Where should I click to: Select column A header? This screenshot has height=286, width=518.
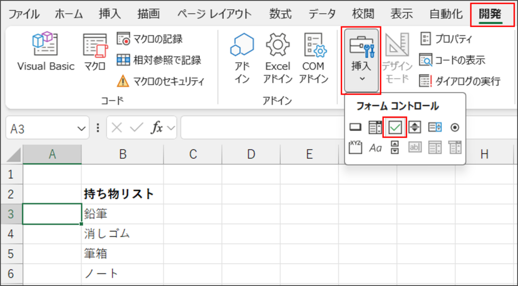(52, 154)
